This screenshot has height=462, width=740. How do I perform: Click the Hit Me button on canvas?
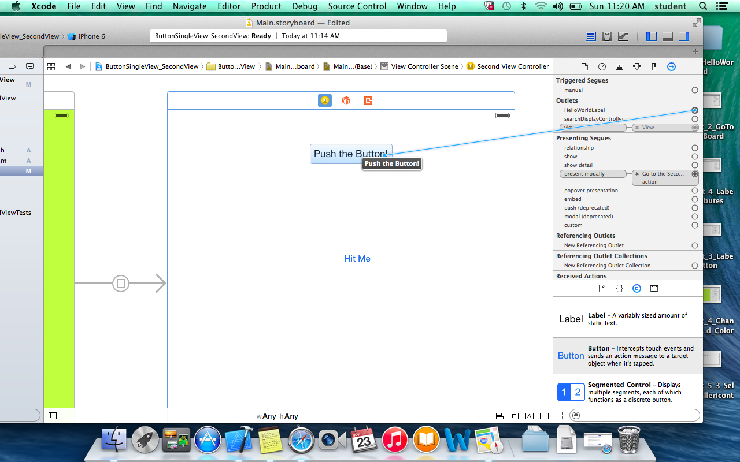tap(357, 259)
